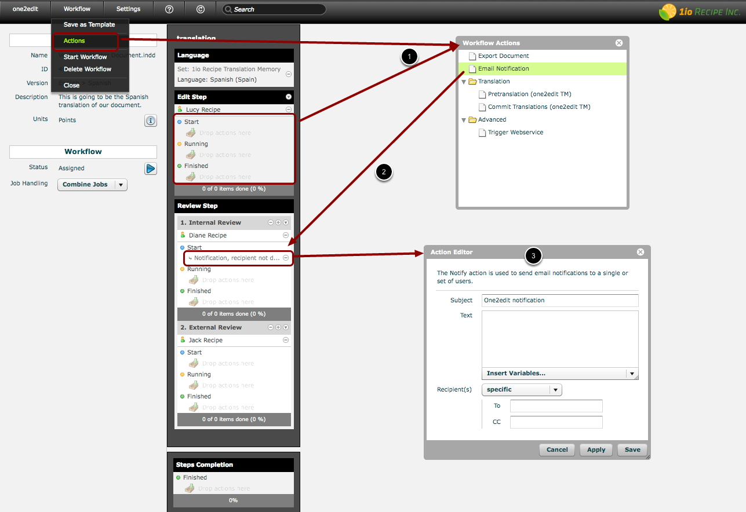Viewport: 746px width, 512px height.
Task: Select Email Notification action
Action: pyautogui.click(x=543, y=69)
